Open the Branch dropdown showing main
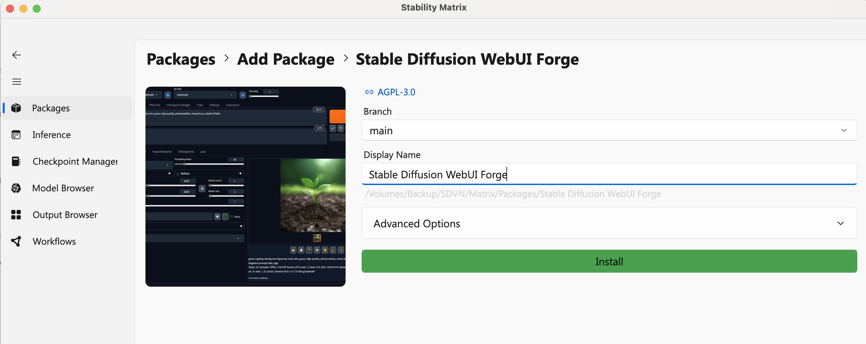 [x=609, y=130]
